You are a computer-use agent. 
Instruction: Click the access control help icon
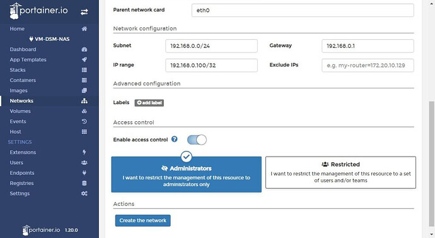174,139
